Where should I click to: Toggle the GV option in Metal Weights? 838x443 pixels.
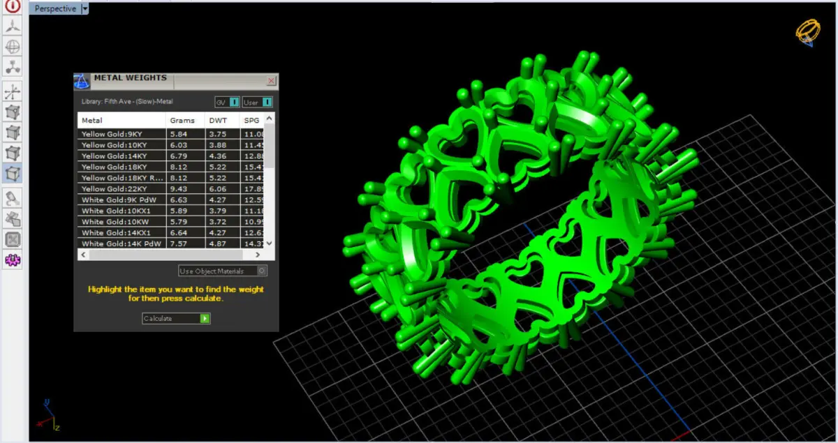point(227,103)
